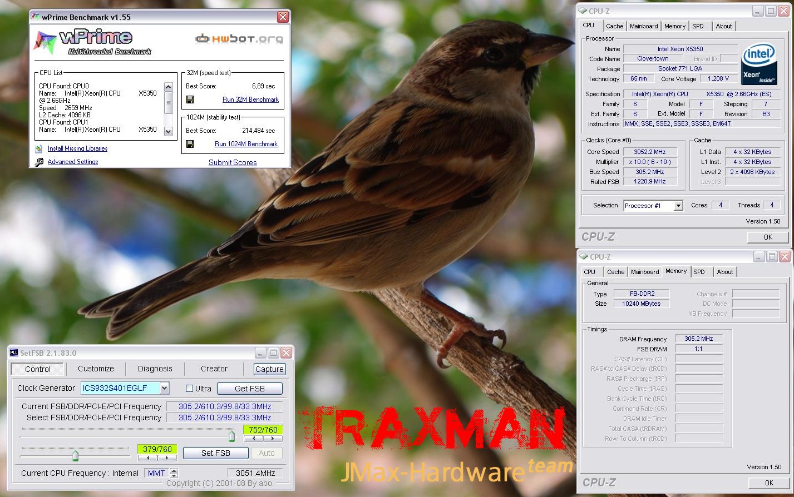Click OK in the top CPU-Z window
Image resolution: width=794 pixels, height=497 pixels.
[768, 237]
